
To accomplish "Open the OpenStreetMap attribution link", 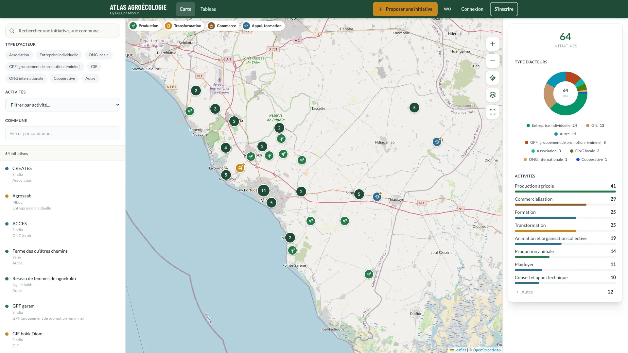I will (487, 350).
